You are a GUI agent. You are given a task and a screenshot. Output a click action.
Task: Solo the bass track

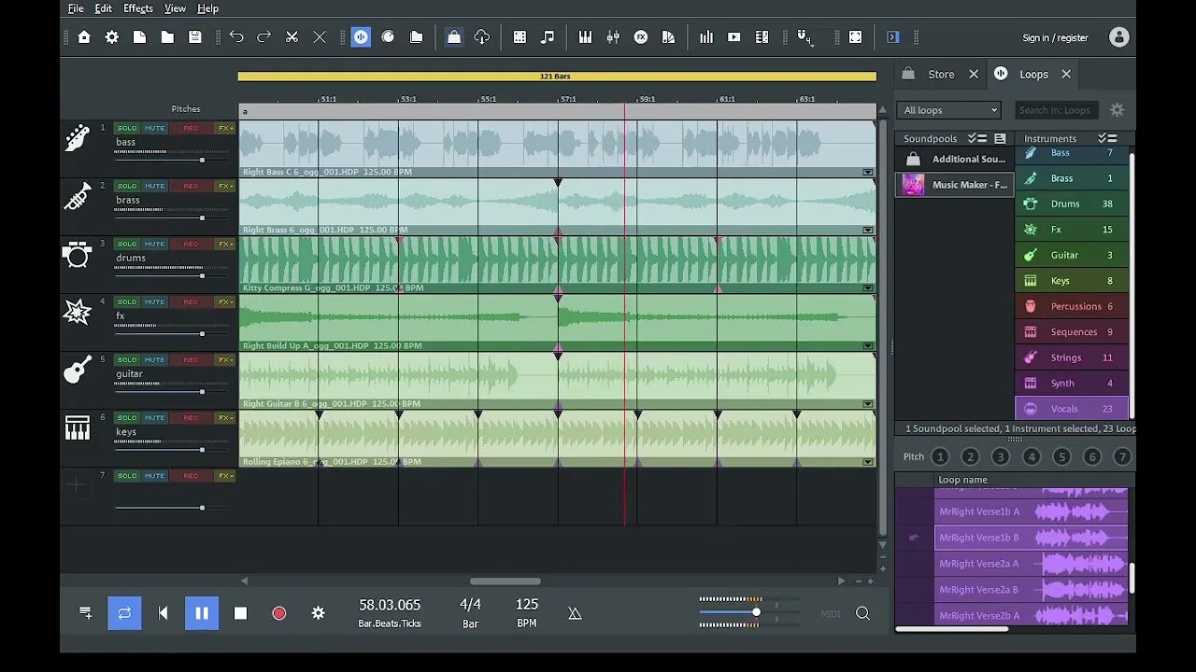point(127,128)
